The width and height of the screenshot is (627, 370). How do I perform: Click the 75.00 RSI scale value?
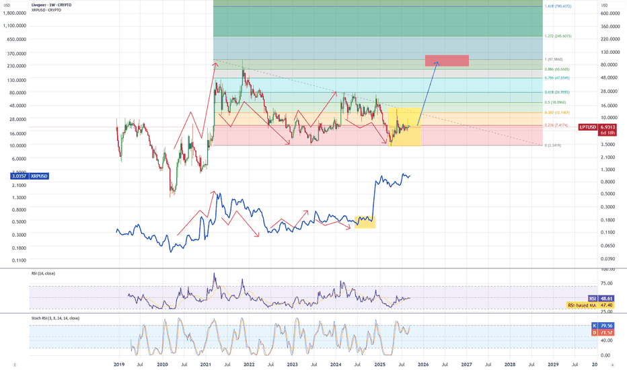[x=607, y=284]
